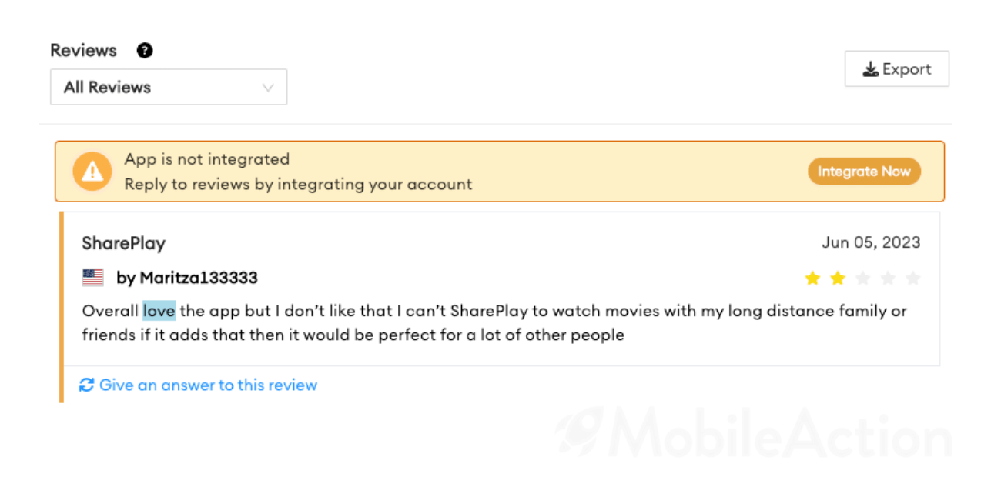Viewport: 991px width, 497px height.
Task: Click the Integrate Now button
Action: (x=864, y=172)
